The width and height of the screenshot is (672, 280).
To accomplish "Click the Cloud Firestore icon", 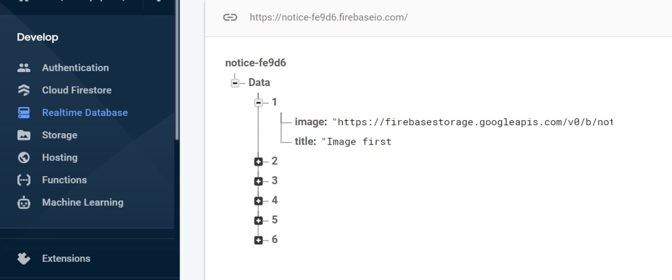I will pos(24,90).
